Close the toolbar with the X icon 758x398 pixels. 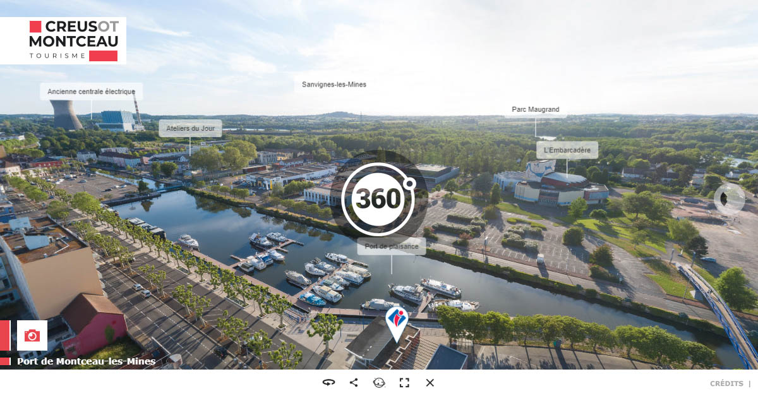[430, 383]
